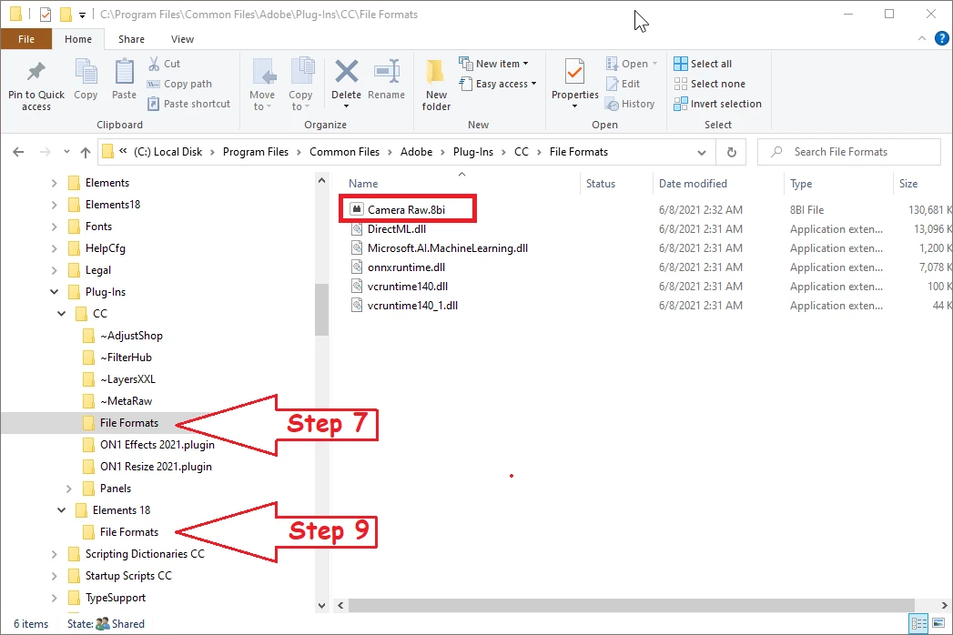This screenshot has width=953, height=635.
Task: Open the Copy to menu
Action: (300, 86)
